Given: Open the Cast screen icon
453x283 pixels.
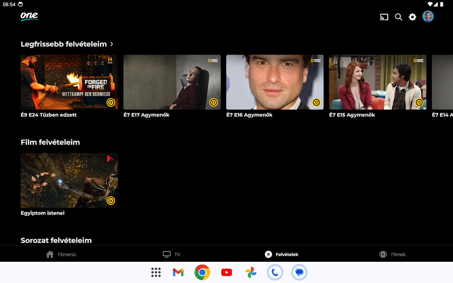Looking at the screenshot, I should point(384,17).
